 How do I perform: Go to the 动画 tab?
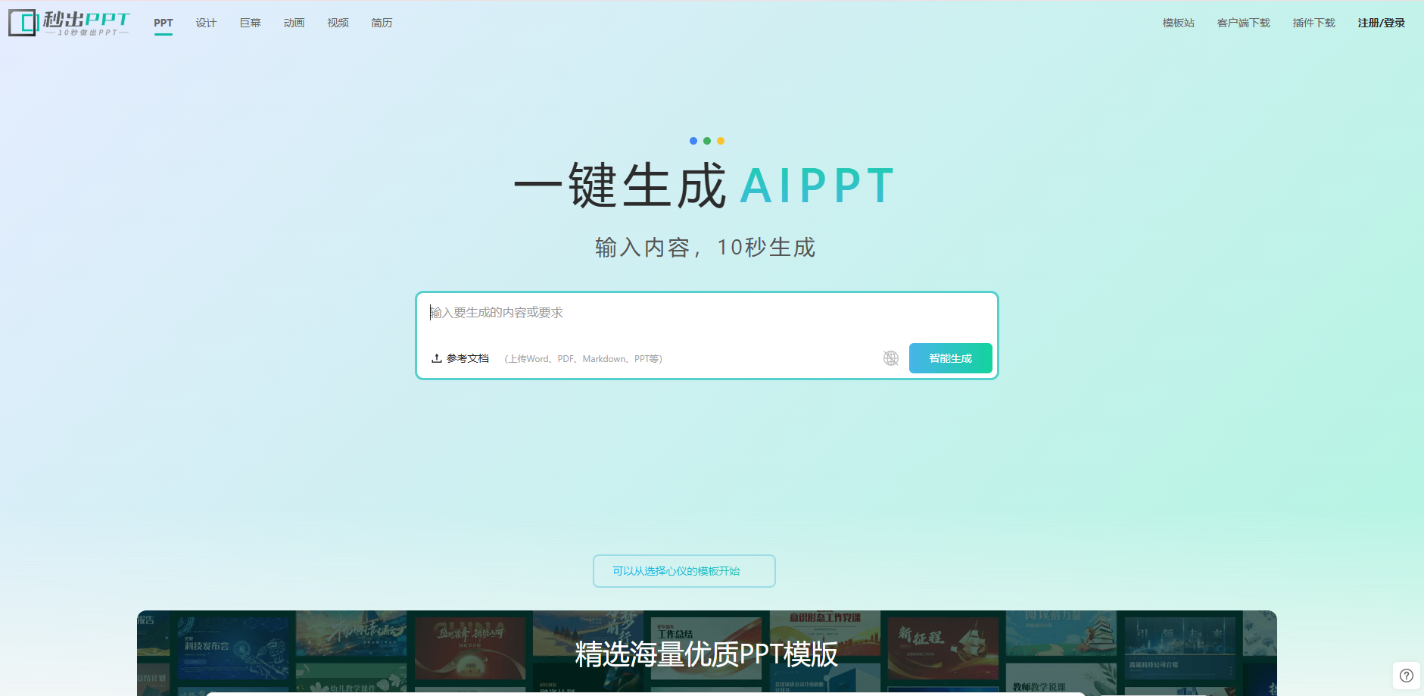294,23
